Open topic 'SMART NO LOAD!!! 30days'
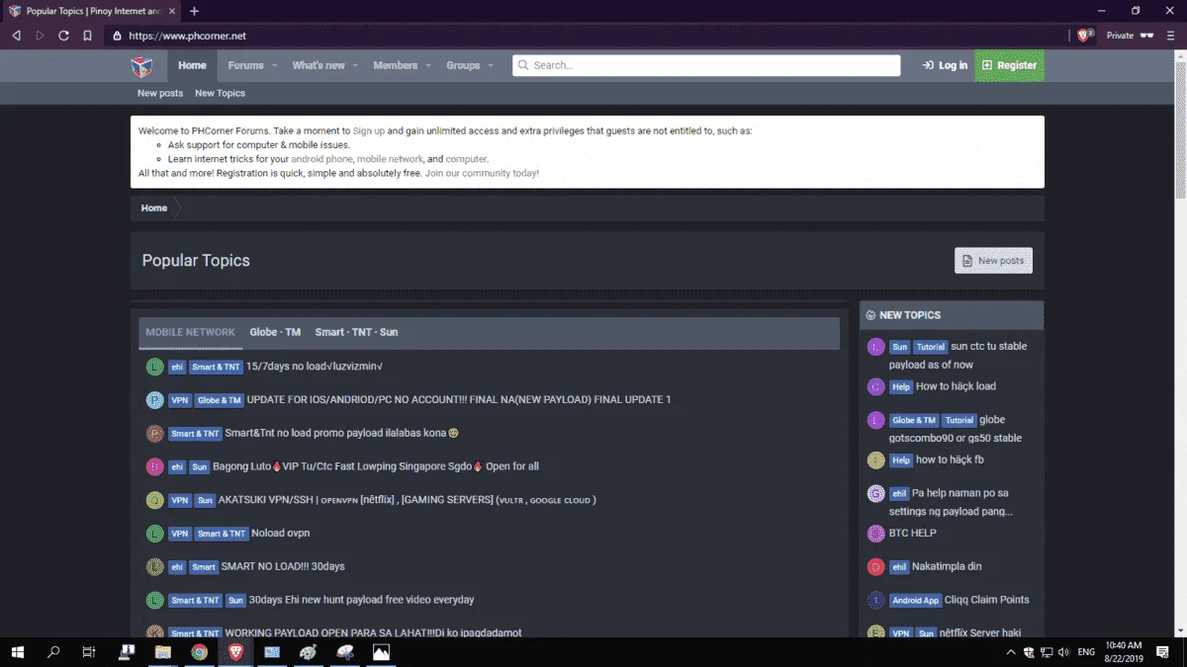This screenshot has height=667, width=1187. pos(283,566)
